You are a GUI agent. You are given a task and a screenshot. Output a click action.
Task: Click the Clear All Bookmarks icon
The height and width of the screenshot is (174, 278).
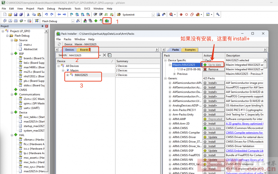tap(88, 14)
